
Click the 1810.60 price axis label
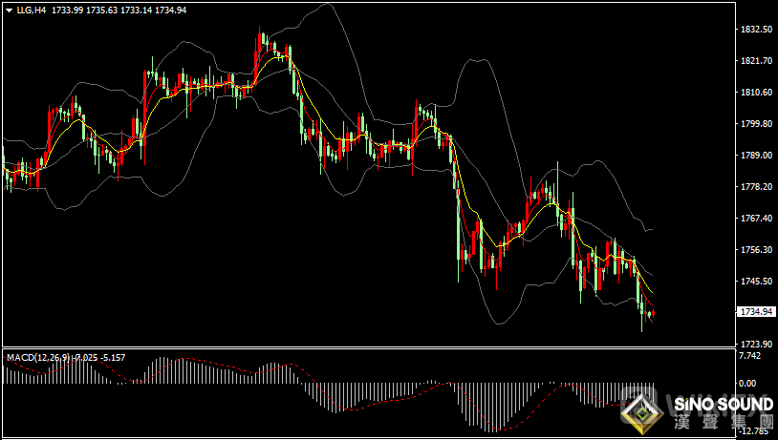pyautogui.click(x=756, y=93)
